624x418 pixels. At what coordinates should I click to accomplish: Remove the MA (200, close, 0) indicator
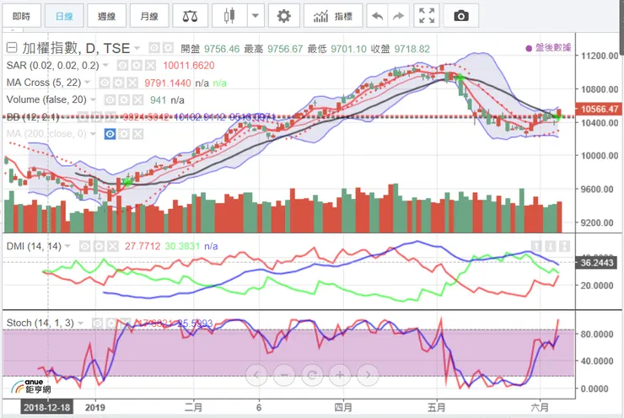click(x=137, y=134)
